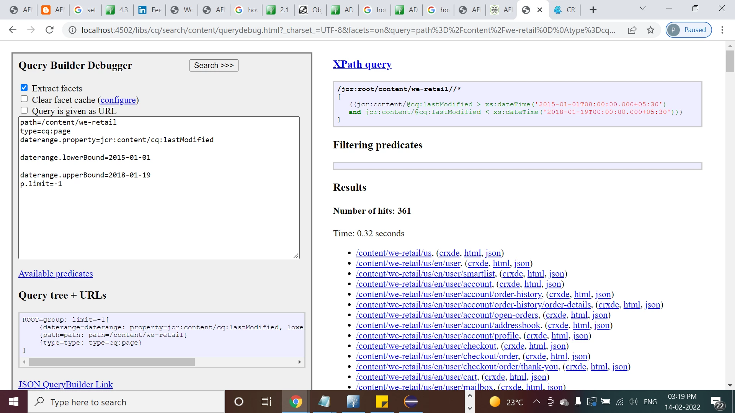The height and width of the screenshot is (413, 735).
Task: Enable Clear facet cache checkbox
Action: click(24, 99)
